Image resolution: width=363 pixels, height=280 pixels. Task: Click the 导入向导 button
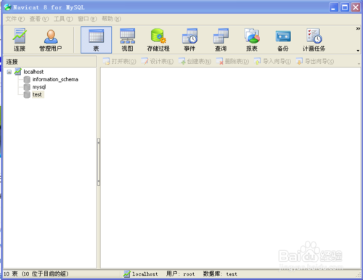coord(272,62)
